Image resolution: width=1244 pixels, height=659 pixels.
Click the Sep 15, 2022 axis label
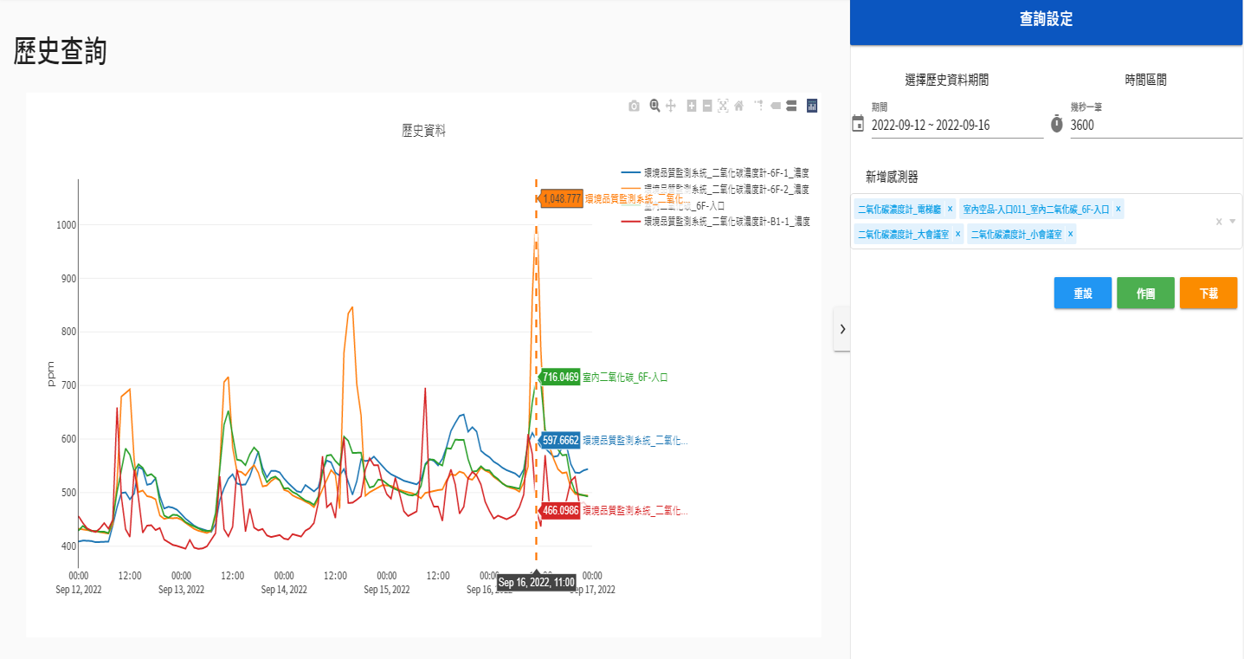[x=387, y=590]
